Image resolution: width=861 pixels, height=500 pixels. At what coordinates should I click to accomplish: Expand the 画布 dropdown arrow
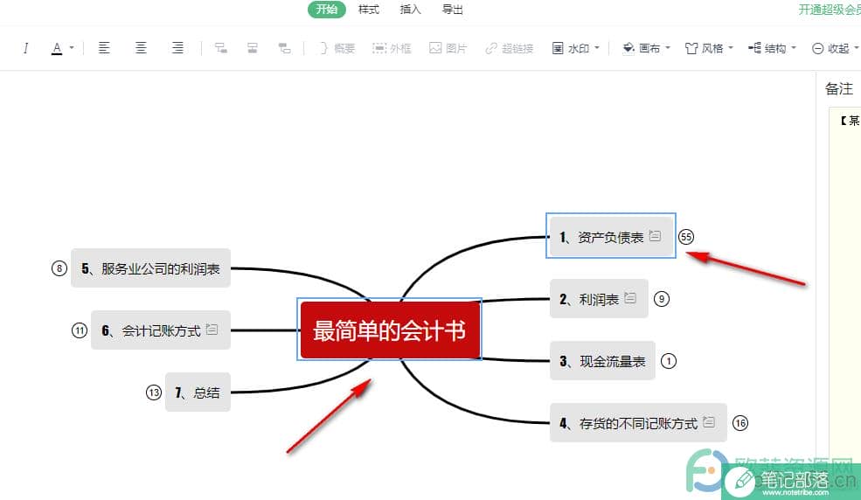[x=668, y=48]
